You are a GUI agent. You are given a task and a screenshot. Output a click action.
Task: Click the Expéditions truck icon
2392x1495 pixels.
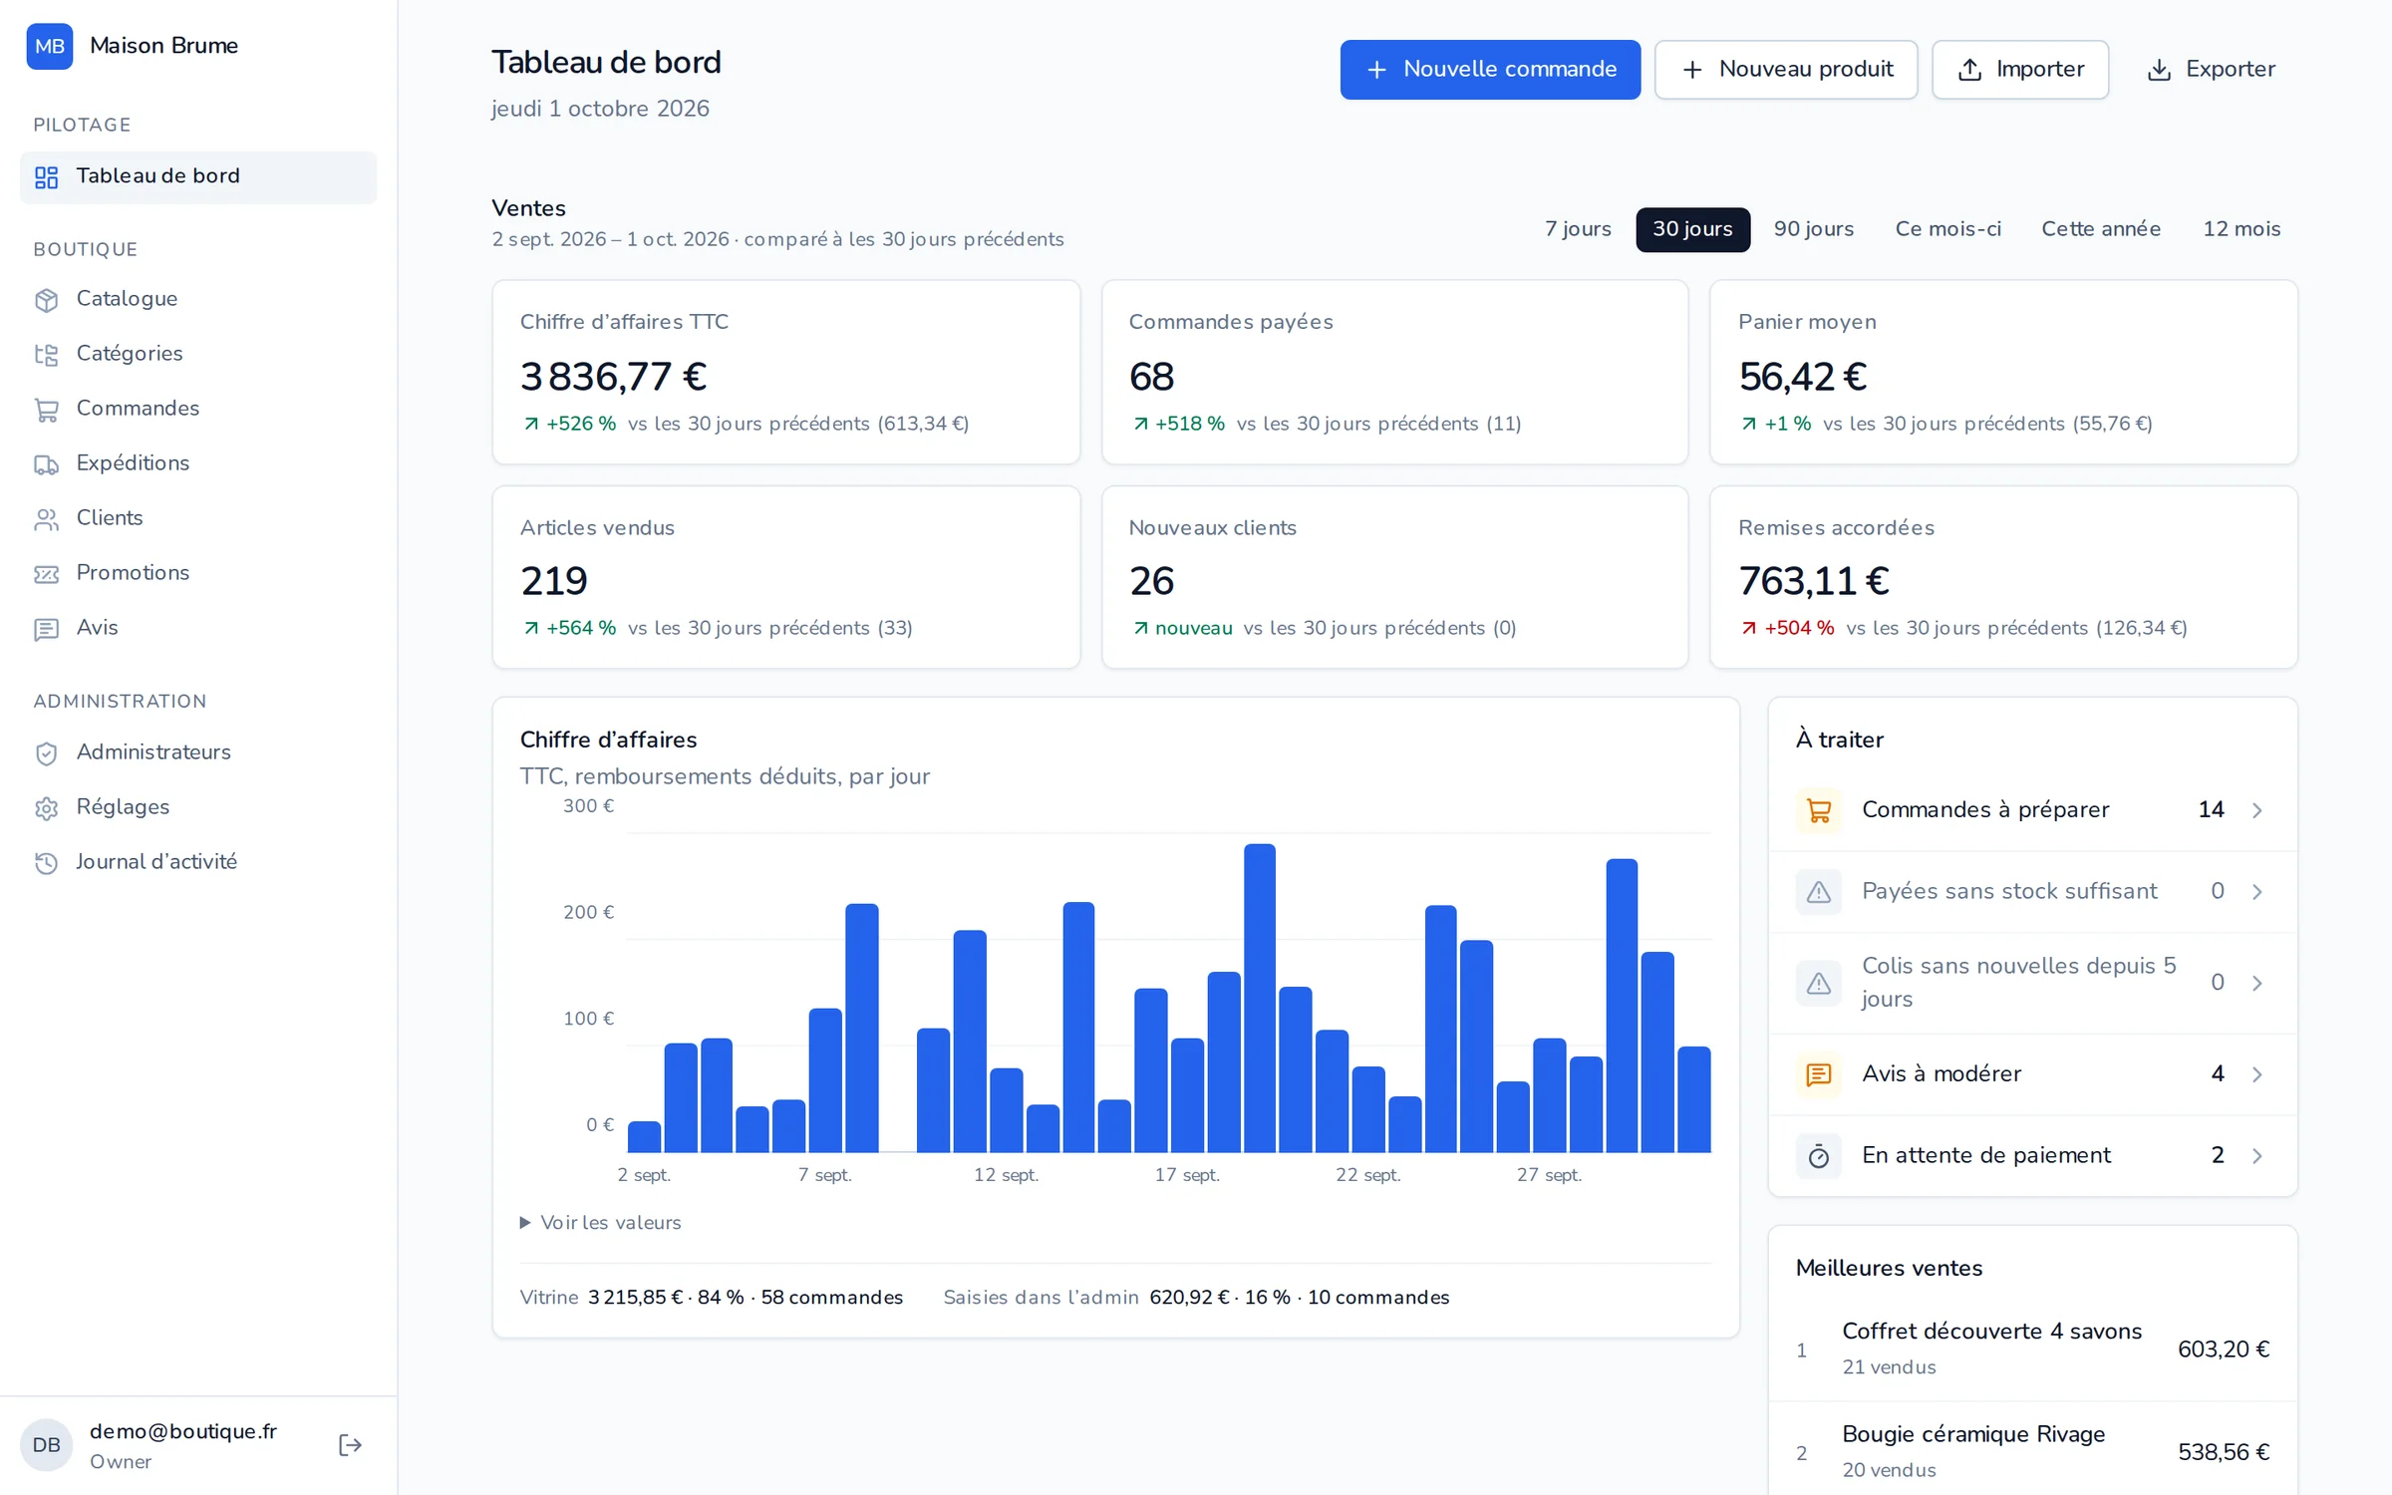[x=47, y=464]
